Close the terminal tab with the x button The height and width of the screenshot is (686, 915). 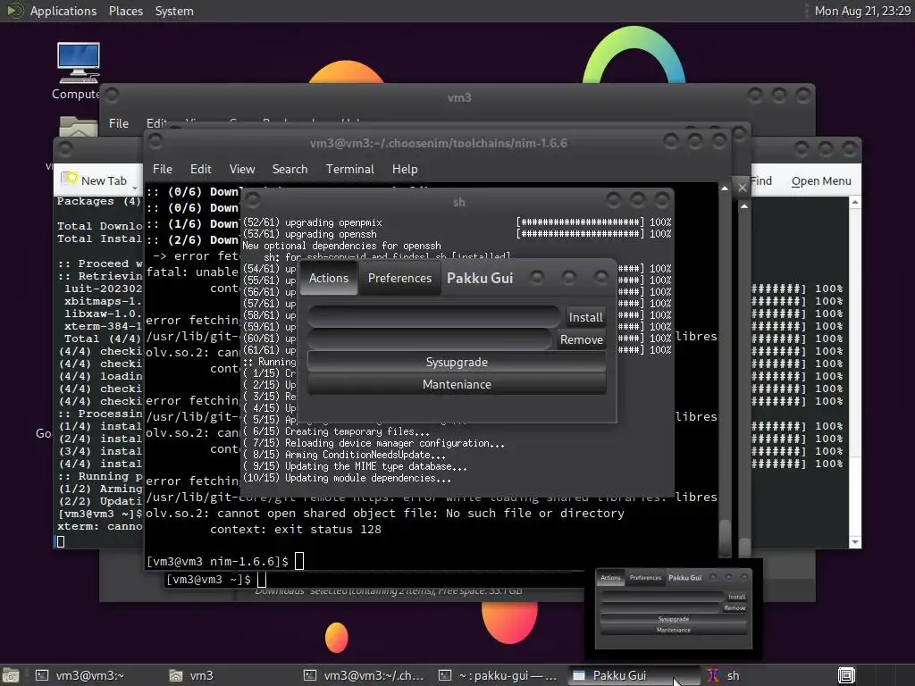point(743,188)
